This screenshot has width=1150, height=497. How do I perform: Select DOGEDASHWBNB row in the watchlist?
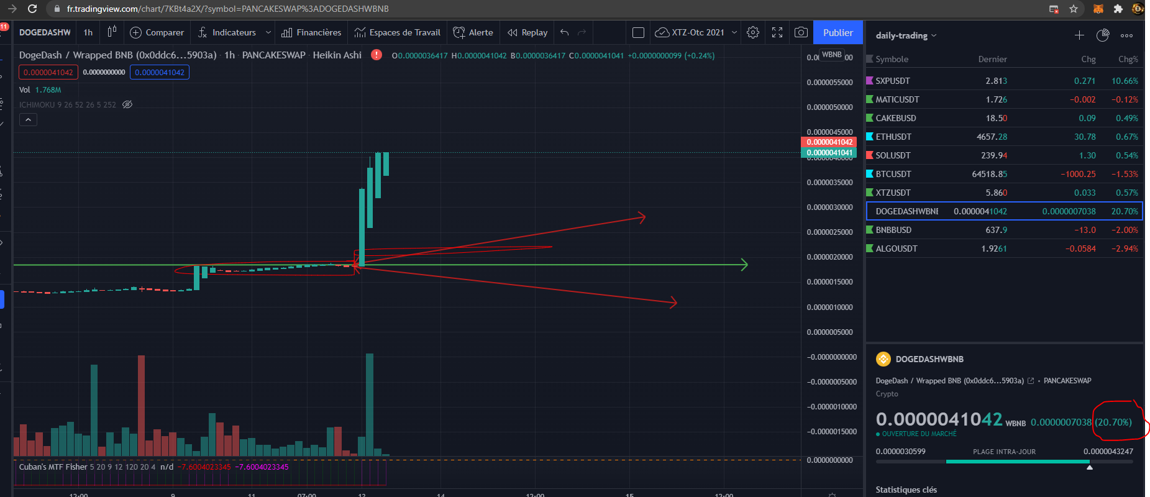(1004, 211)
